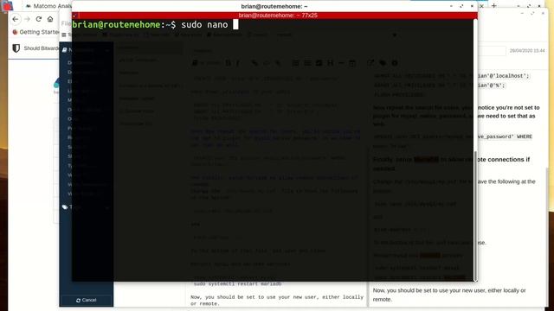Close the terminal window
Viewport: 554px width, 311px height.
point(472,6)
